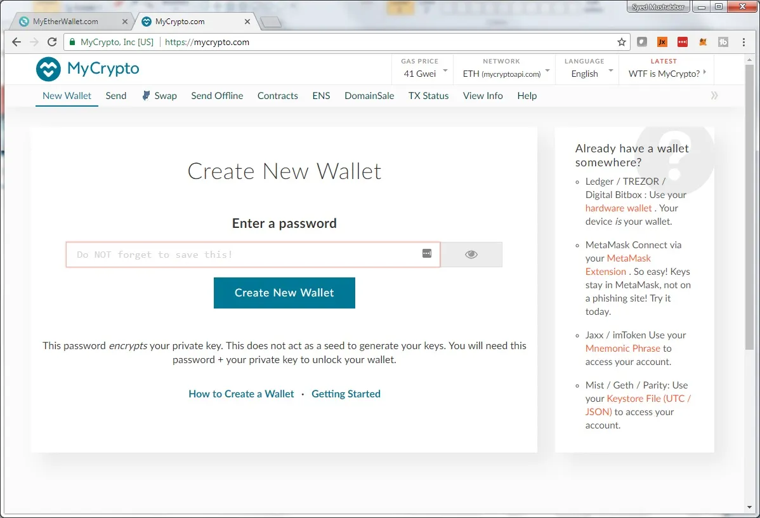Close the MyEtherWallet.com tab
Viewport: 760px width, 518px height.
coord(124,22)
